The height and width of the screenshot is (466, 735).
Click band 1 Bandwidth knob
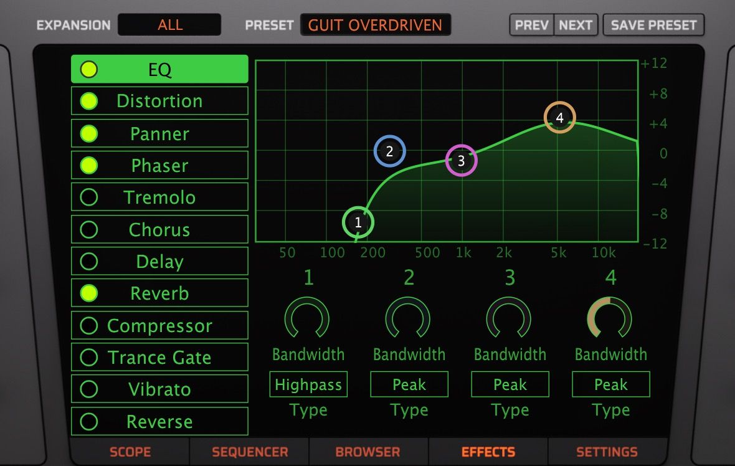(308, 318)
